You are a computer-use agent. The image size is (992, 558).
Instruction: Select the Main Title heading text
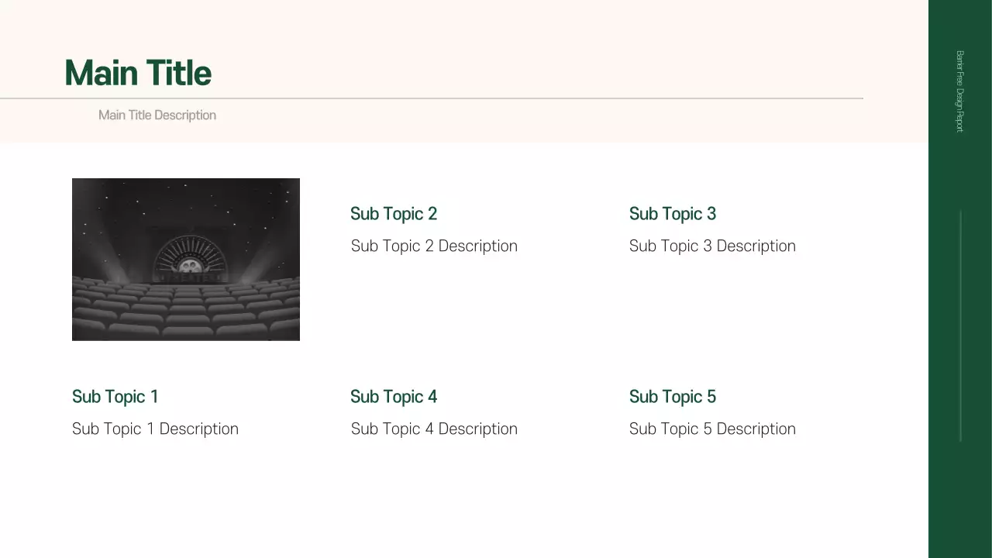pos(138,74)
